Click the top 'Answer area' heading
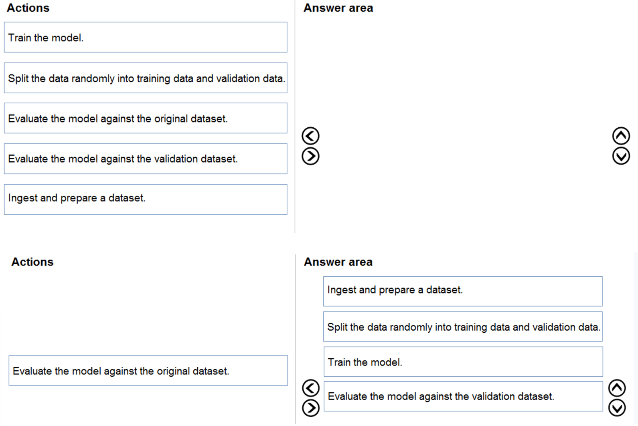Image resolution: width=638 pixels, height=426 pixels. pyautogui.click(x=338, y=7)
